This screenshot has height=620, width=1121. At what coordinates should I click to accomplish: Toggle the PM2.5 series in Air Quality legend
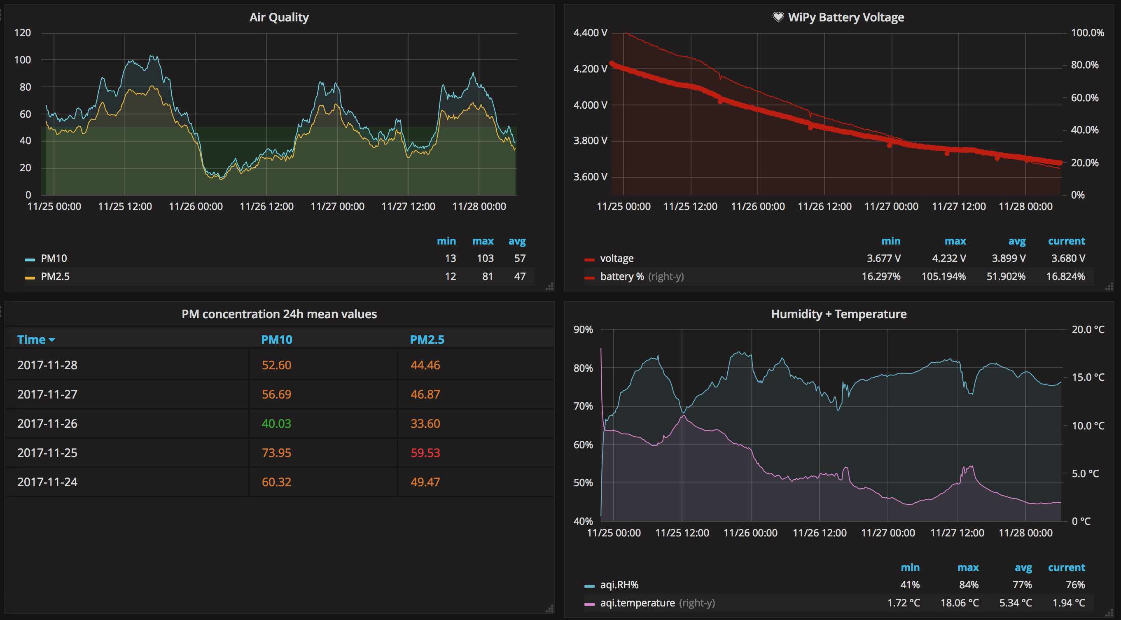(x=55, y=277)
